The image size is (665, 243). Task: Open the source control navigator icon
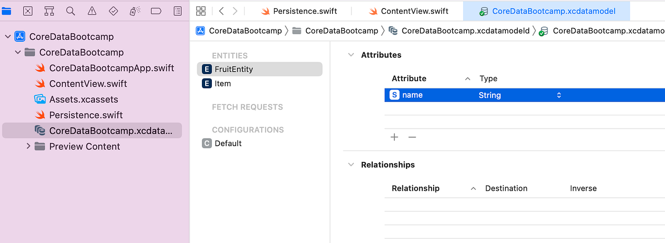[x=28, y=11]
